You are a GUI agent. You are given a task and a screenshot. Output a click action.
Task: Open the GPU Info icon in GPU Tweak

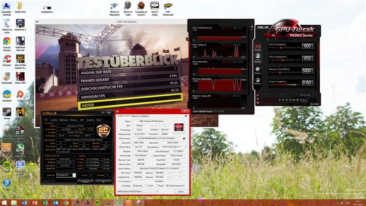tap(258, 81)
